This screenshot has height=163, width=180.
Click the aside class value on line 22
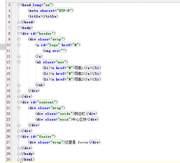click(x=65, y=114)
